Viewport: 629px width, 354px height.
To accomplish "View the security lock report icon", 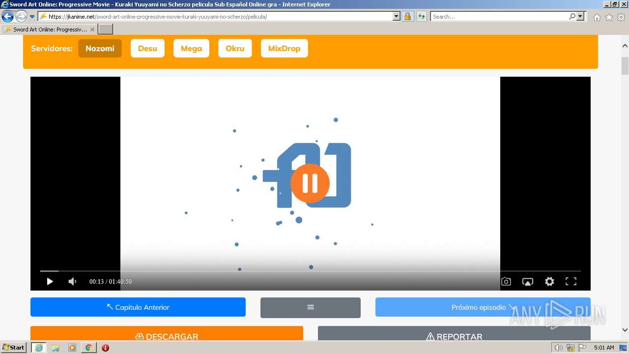I will pyautogui.click(x=407, y=17).
